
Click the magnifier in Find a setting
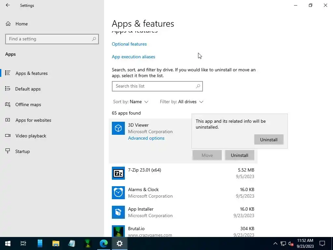pyautogui.click(x=94, y=39)
